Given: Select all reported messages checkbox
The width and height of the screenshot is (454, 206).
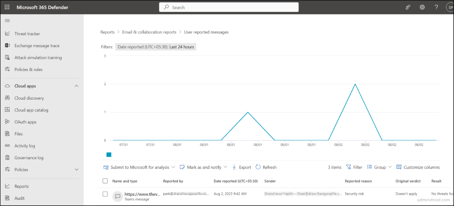Looking at the screenshot, I should click(105, 181).
